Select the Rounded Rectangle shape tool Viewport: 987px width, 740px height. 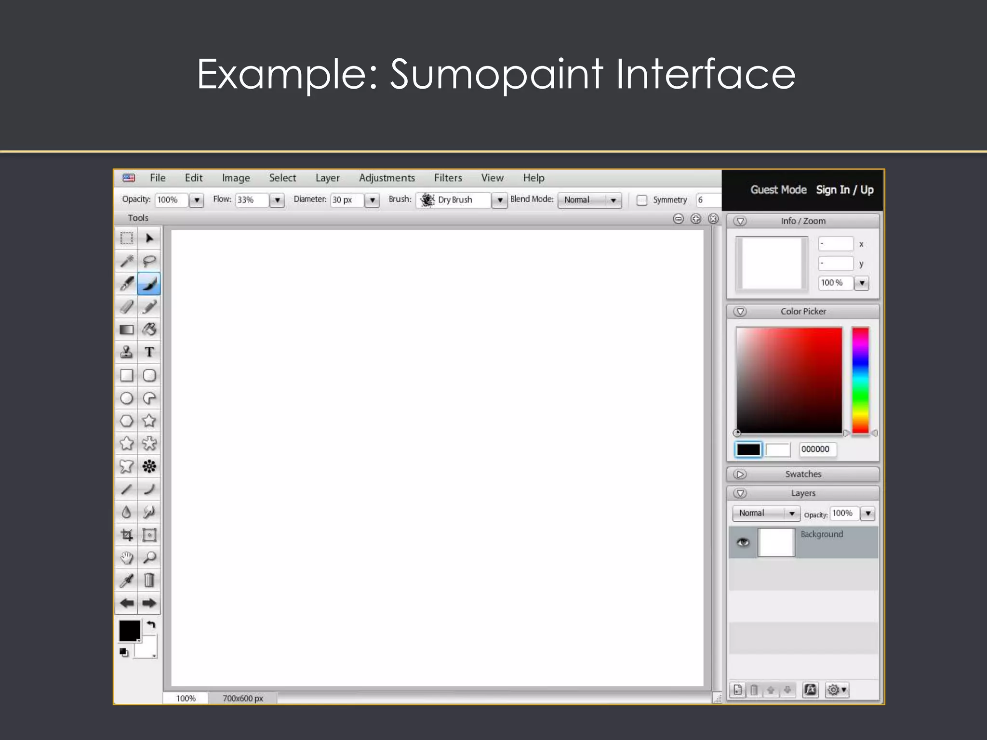[149, 375]
